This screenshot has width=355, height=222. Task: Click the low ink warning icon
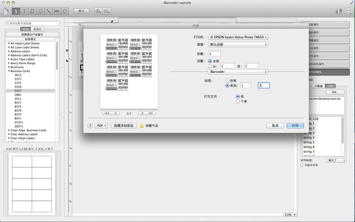pyautogui.click(x=142, y=126)
